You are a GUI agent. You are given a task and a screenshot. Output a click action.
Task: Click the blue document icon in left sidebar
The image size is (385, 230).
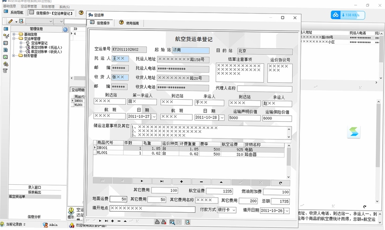[5, 50]
